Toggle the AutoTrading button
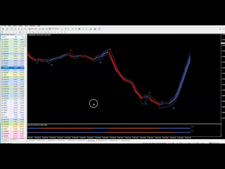The height and width of the screenshot is (169, 225). coord(54,29)
